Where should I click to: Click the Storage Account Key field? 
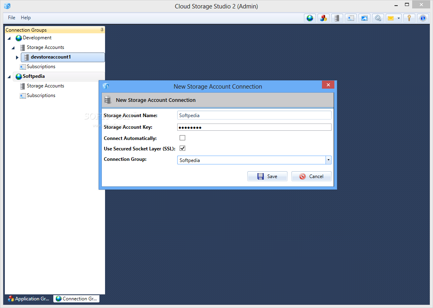pyautogui.click(x=254, y=127)
